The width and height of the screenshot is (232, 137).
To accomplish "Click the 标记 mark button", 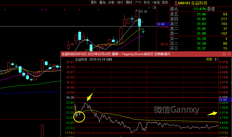I will (x=147, y=2).
